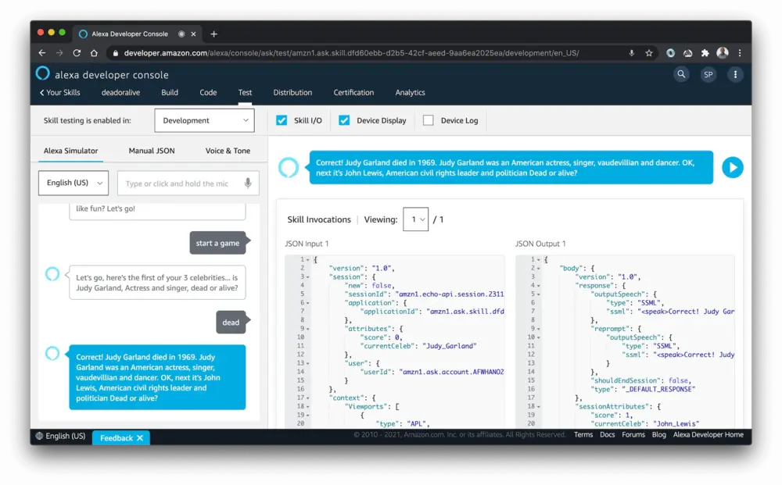Open a new browser tab
This screenshot has width=782, height=485.
(x=214, y=34)
